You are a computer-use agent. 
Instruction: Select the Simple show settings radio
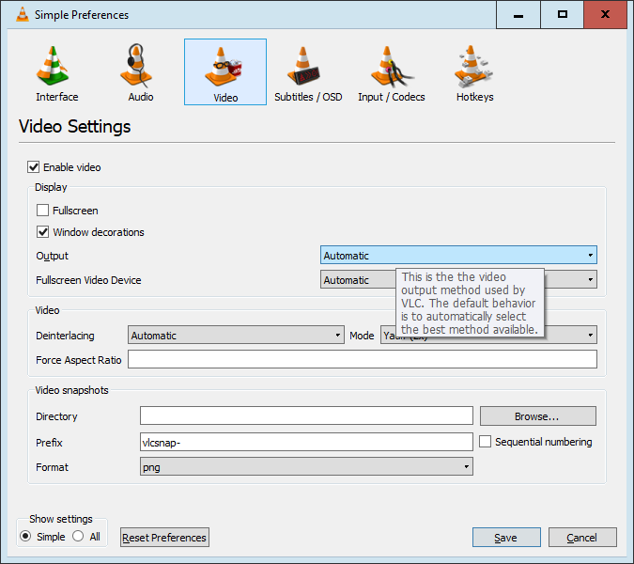click(25, 537)
